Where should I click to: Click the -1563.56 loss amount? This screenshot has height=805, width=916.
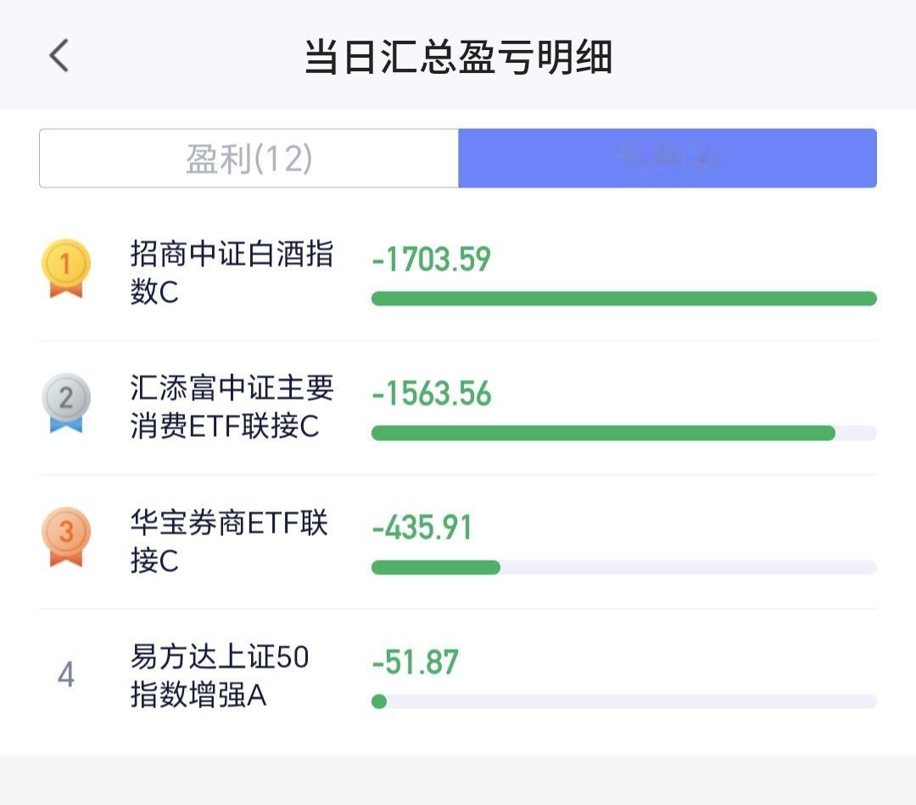(432, 393)
